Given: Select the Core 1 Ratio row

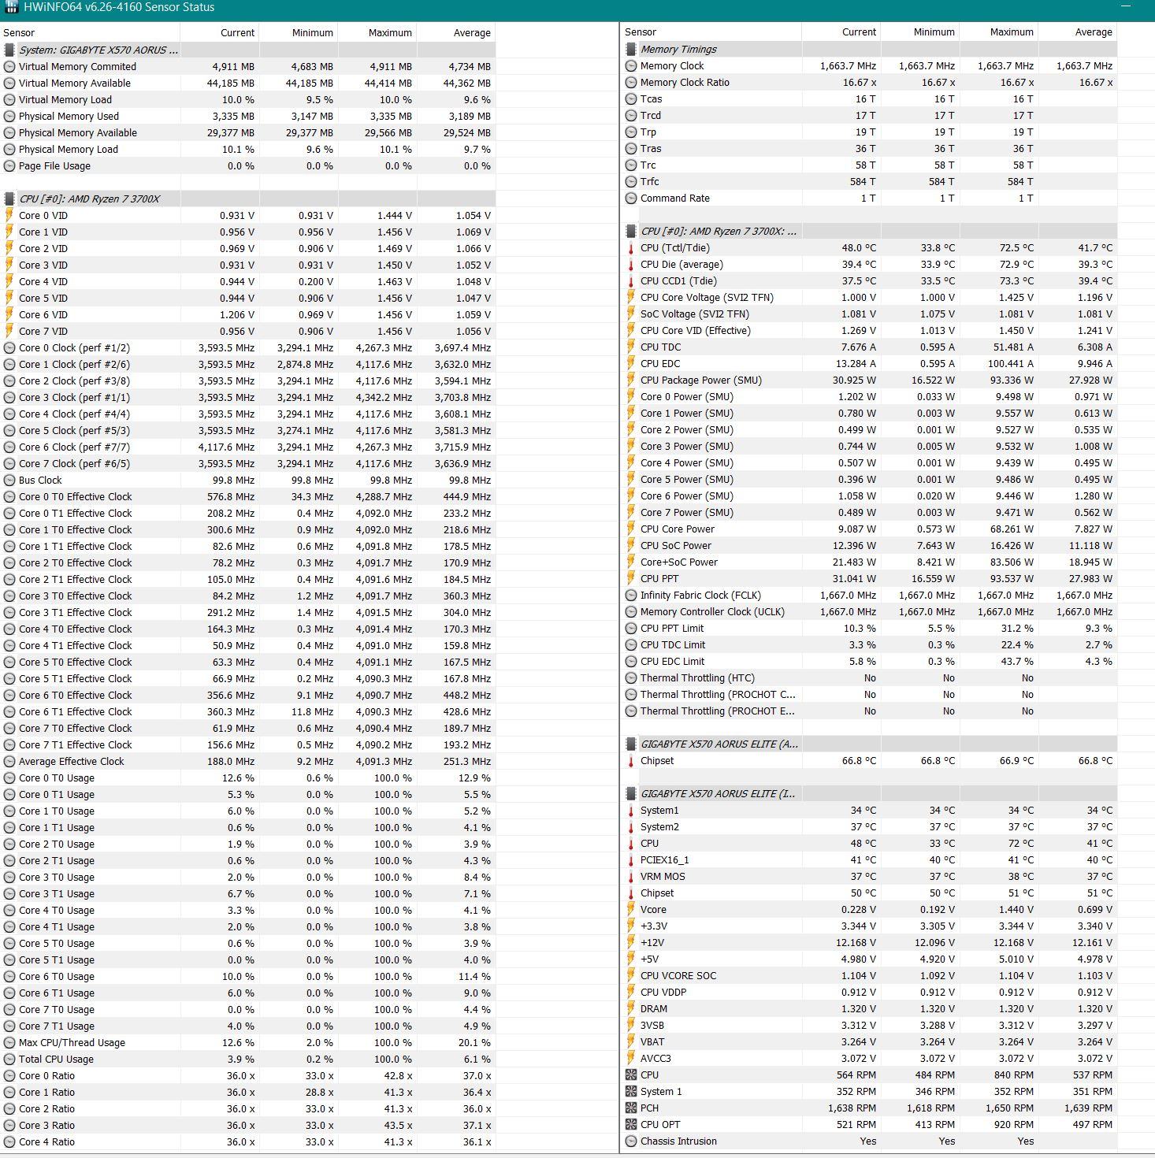Looking at the screenshot, I should tap(247, 1092).
